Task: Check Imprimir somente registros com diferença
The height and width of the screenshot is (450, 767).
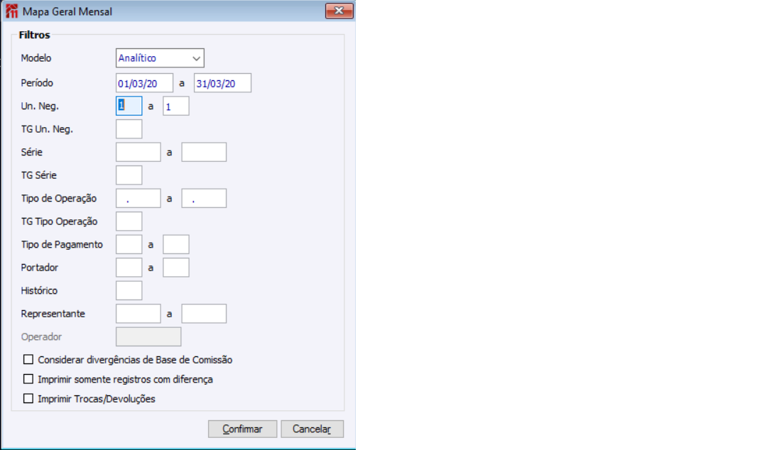Action: tap(28, 379)
